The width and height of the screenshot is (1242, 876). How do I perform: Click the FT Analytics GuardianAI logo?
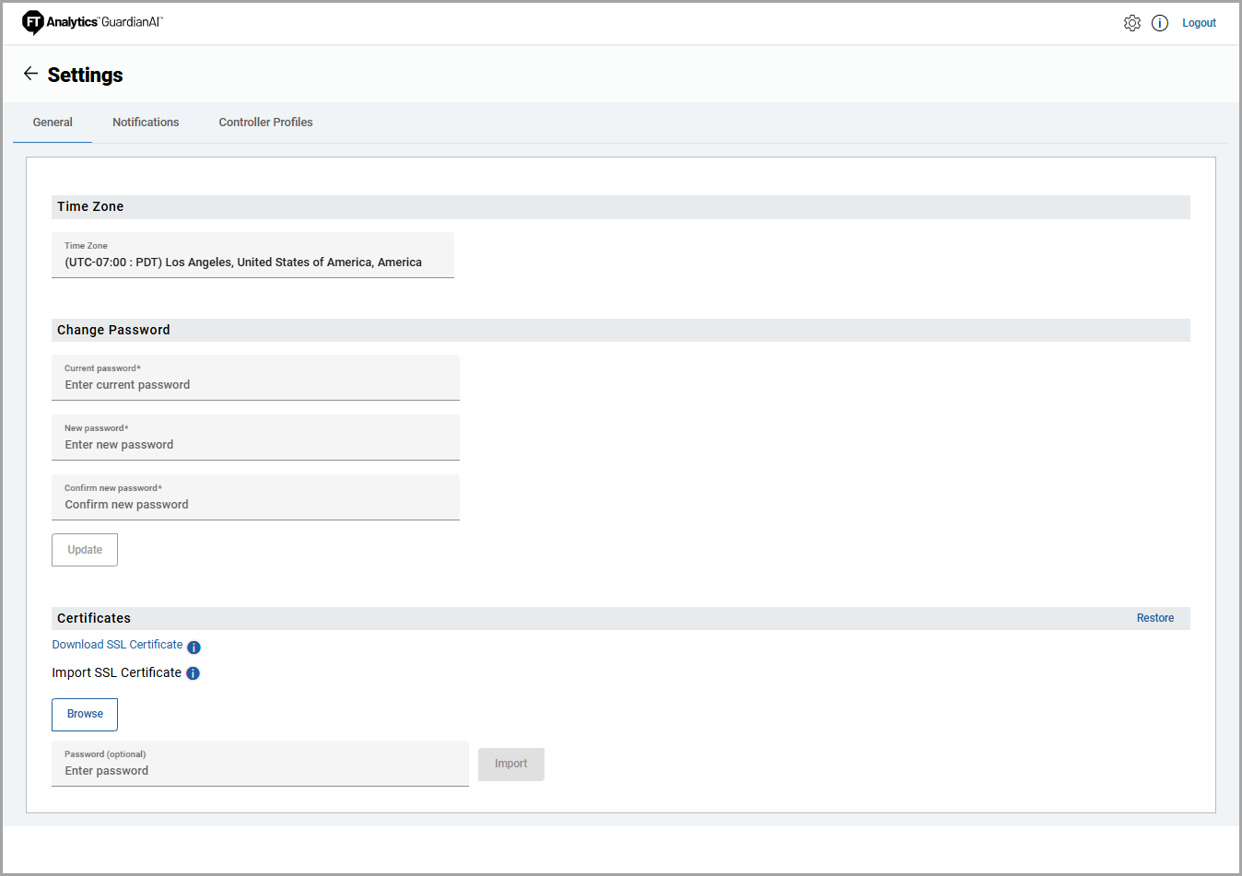click(x=92, y=22)
